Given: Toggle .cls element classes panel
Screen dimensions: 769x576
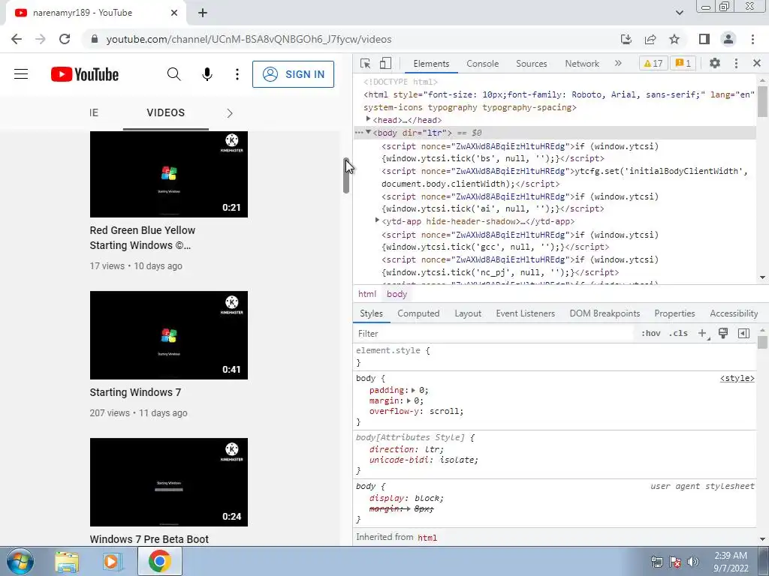Looking at the screenshot, I should (x=678, y=334).
